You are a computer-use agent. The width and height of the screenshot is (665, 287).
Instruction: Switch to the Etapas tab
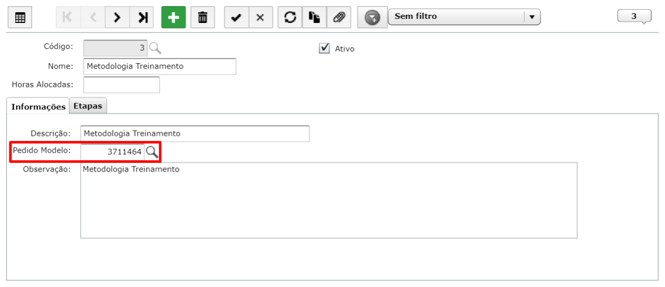click(x=88, y=106)
